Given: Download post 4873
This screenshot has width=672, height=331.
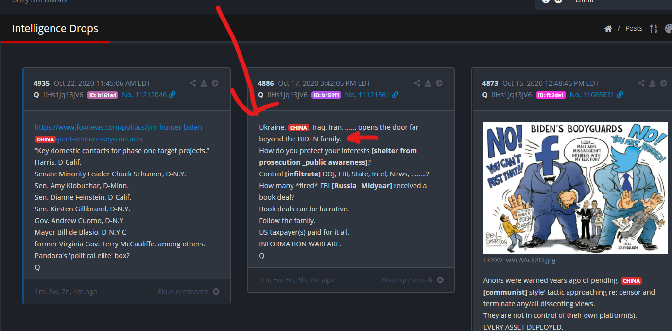Looking at the screenshot, I should 652,83.
